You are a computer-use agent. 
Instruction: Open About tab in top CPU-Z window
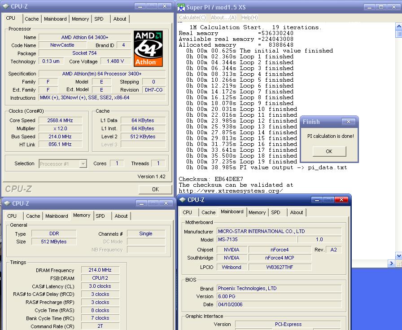120,19
